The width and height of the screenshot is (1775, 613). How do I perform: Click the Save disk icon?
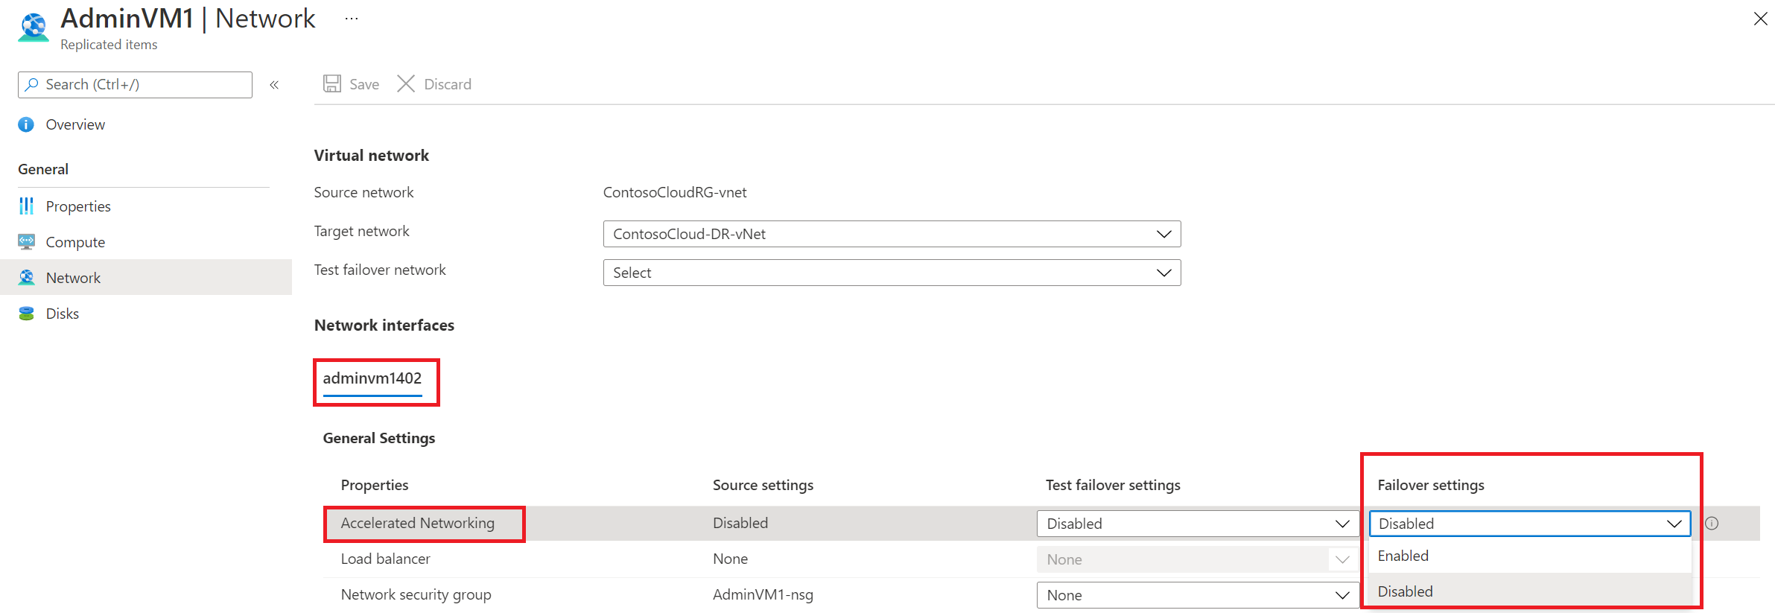tap(331, 84)
